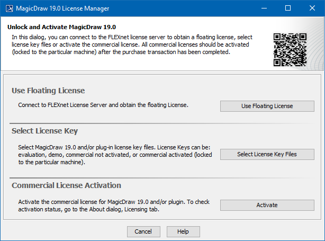Cancel the License Manager dialog
Viewport: 325px width, 241px height.
coord(143,231)
